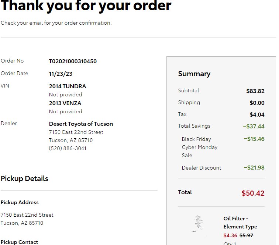The height and width of the screenshot is (245, 279).
Task: Click the Oil Filter product thumbnail
Action: [x=199, y=223]
